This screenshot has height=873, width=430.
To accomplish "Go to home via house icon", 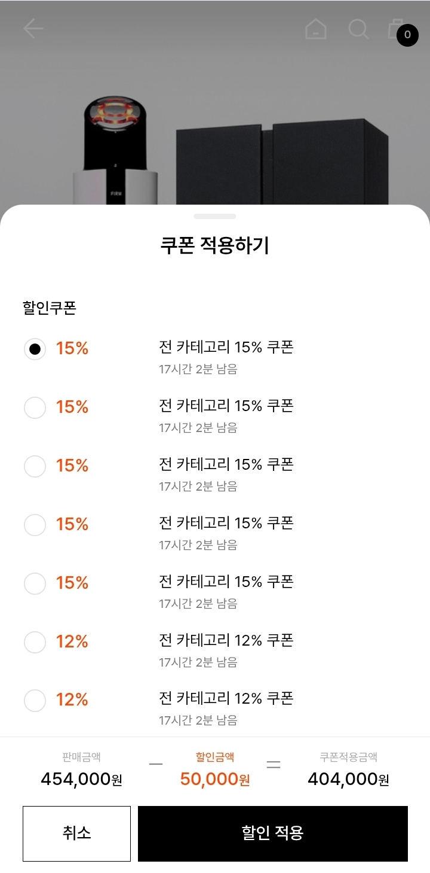I will pyautogui.click(x=316, y=28).
